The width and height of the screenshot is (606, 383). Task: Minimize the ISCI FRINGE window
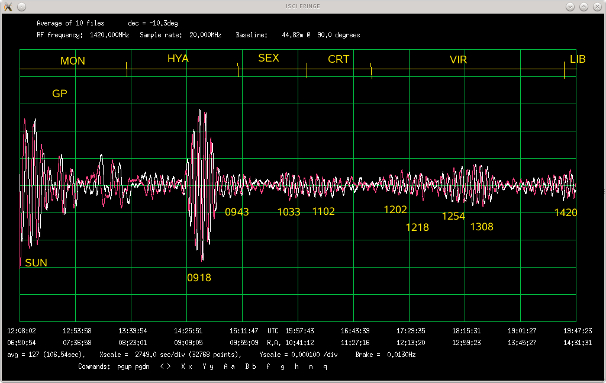point(570,7)
